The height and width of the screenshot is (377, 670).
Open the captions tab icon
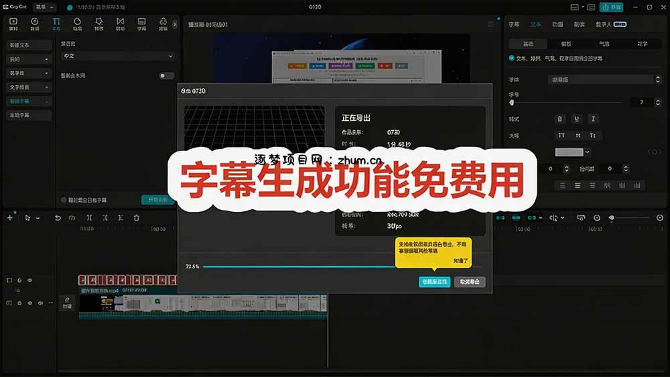141,24
